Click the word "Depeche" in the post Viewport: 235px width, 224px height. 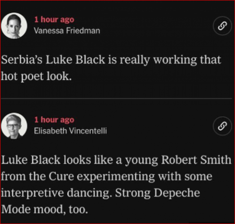pos(177,193)
